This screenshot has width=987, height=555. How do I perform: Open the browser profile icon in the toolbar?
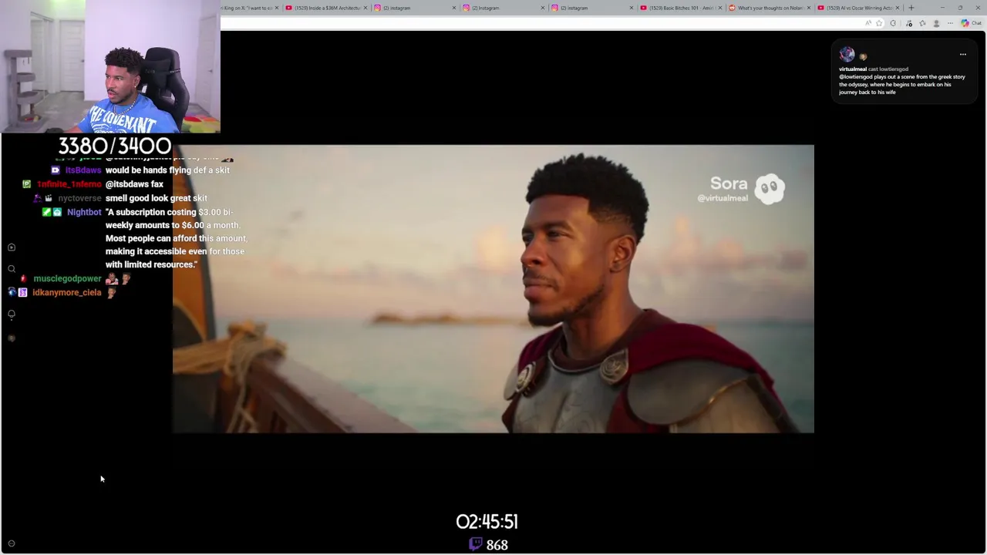tap(935, 23)
